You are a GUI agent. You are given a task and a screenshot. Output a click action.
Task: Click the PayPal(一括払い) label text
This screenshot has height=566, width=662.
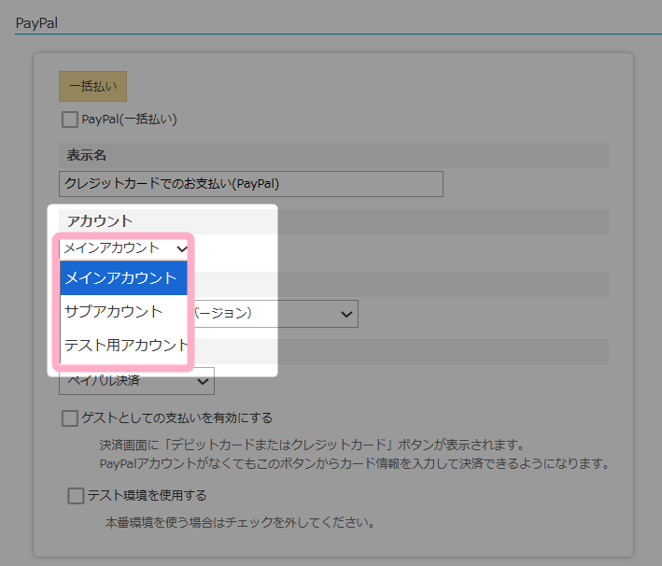[129, 120]
